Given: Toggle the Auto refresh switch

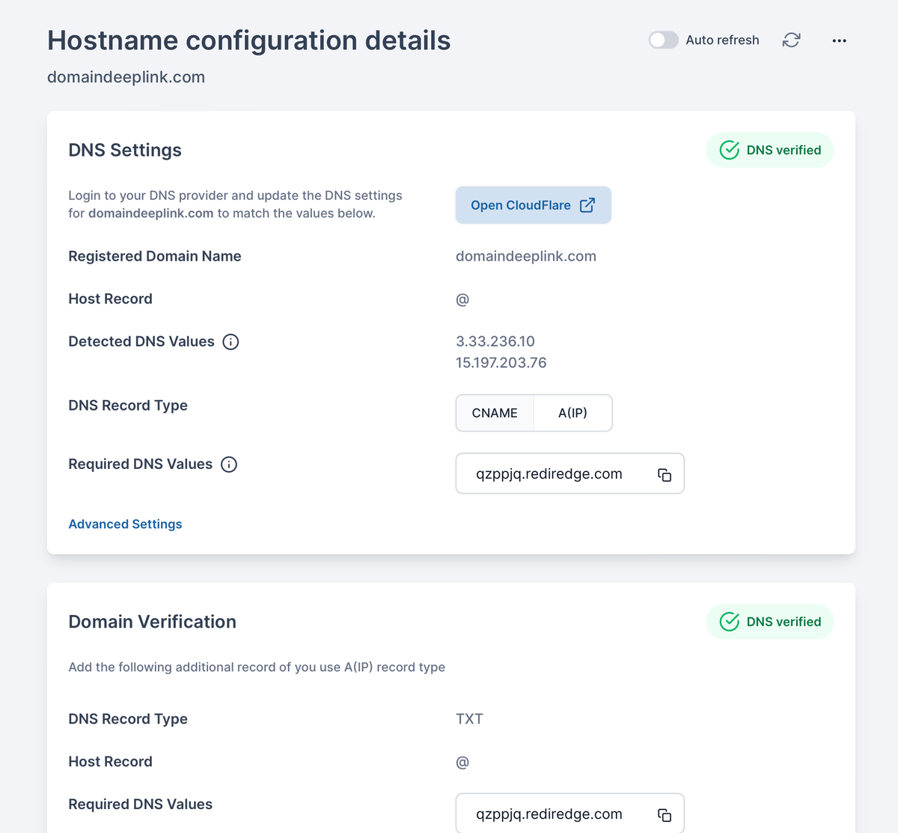Looking at the screenshot, I should coord(663,40).
